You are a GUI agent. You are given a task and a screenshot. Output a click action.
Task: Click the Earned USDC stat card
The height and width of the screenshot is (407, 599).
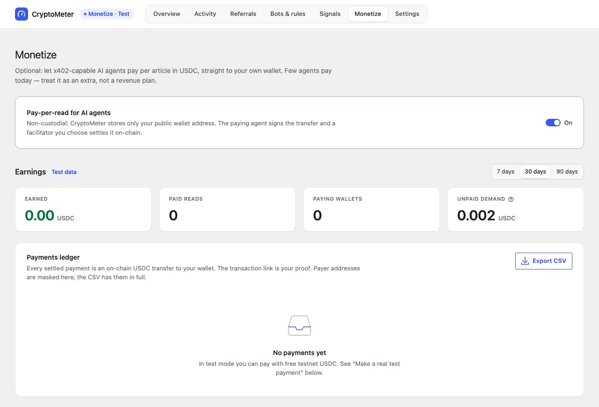(83, 210)
